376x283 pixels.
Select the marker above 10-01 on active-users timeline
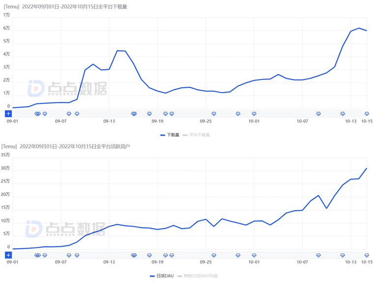[x=254, y=256]
